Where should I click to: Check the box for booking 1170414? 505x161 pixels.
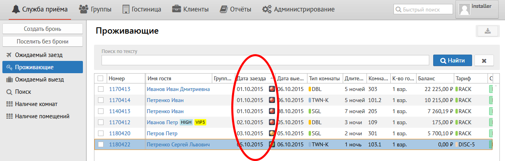coord(101,100)
